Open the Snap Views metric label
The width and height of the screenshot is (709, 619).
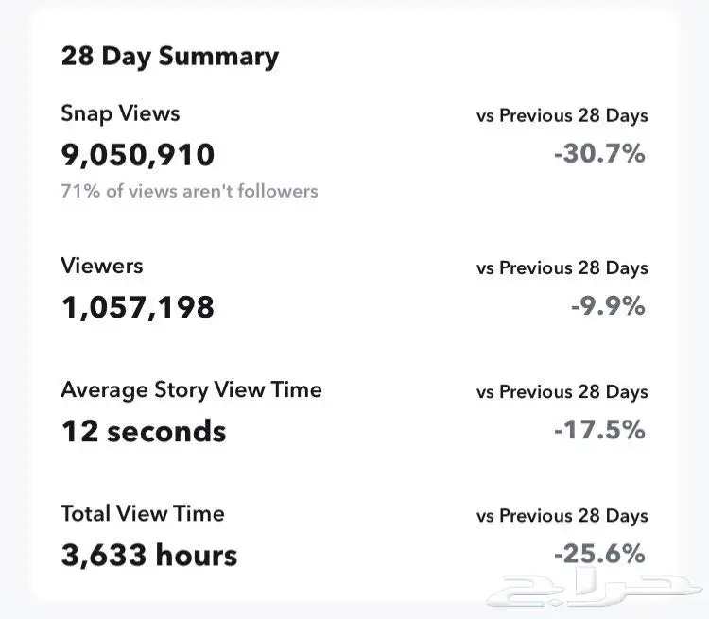pyautogui.click(x=120, y=113)
